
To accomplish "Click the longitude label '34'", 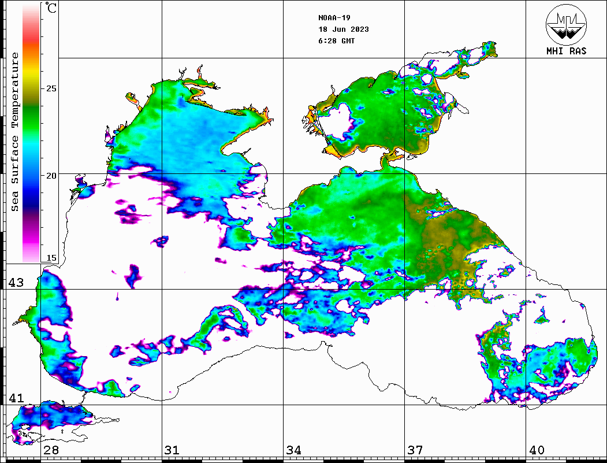I will tap(293, 450).
